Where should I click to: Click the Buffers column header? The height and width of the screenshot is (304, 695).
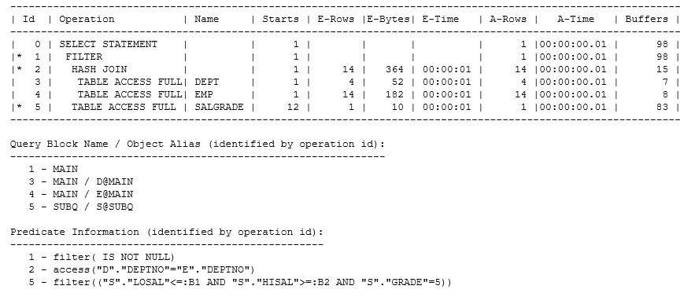(x=646, y=19)
